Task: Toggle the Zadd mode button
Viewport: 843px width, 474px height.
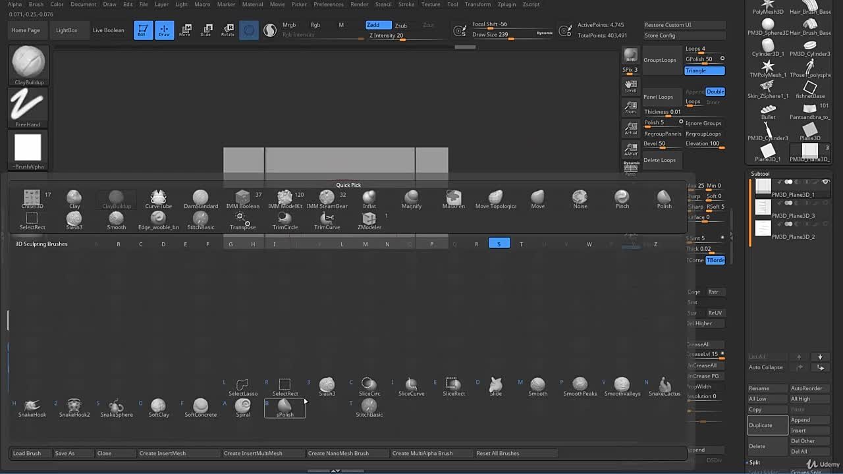Action: (x=378, y=25)
